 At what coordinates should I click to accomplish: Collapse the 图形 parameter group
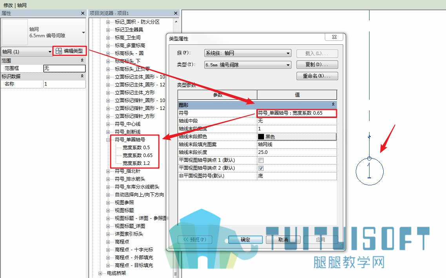click(x=333, y=104)
